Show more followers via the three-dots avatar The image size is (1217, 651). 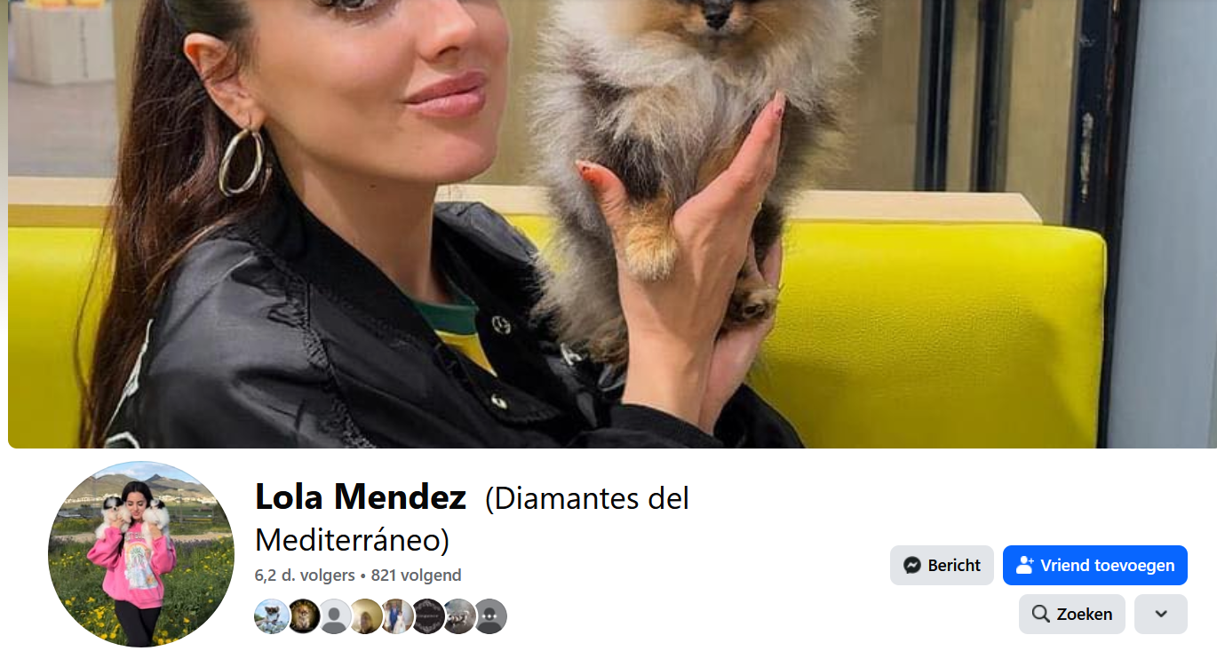(x=489, y=616)
